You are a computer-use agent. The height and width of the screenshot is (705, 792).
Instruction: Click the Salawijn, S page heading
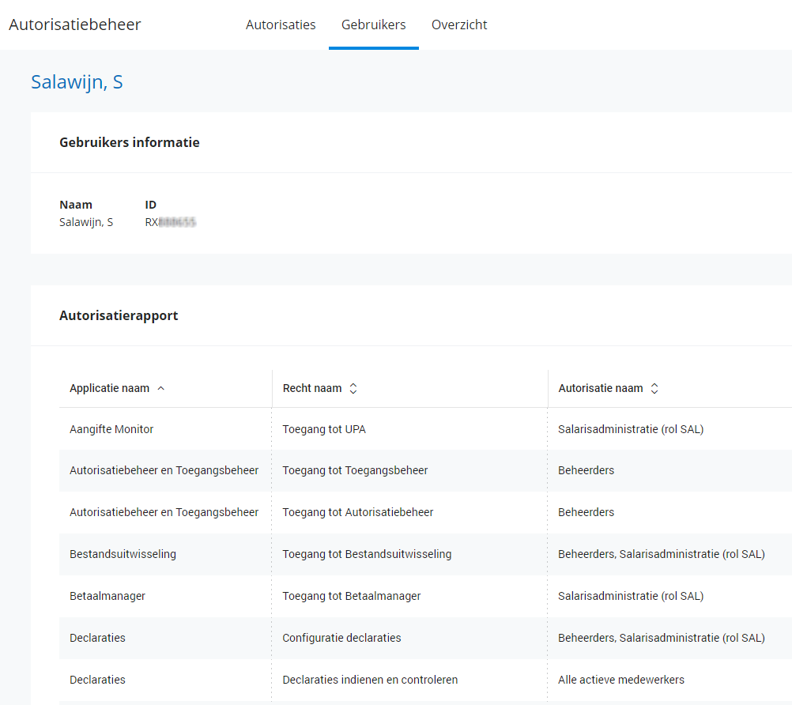pos(77,82)
